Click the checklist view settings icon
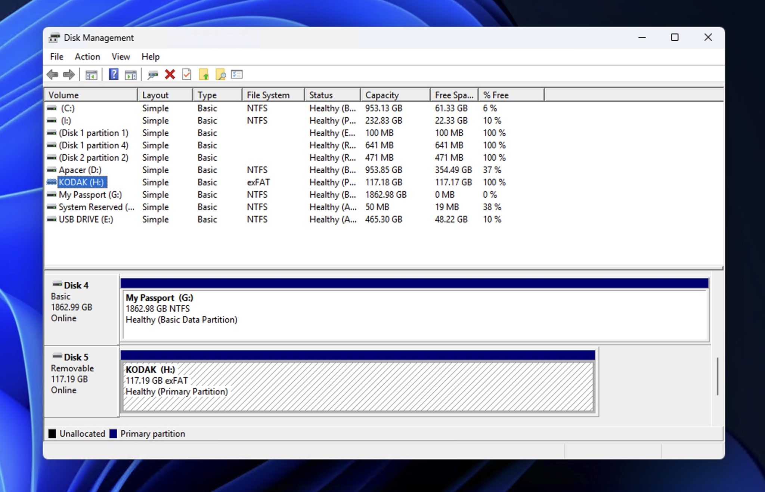This screenshot has height=492, width=765. 237,74
